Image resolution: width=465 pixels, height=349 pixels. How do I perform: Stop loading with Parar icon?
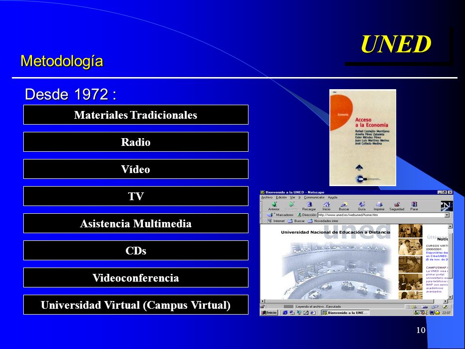pyautogui.click(x=414, y=206)
